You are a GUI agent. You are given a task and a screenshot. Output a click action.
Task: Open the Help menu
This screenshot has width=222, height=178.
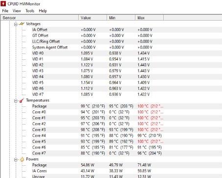(x=43, y=11)
